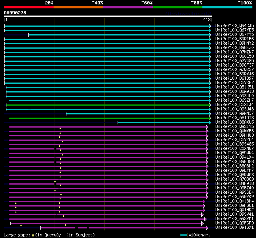Screen dimensions: 256x238
Task: Open the UniRef100_Q67YD5 hit label
Action: pos(234,30)
